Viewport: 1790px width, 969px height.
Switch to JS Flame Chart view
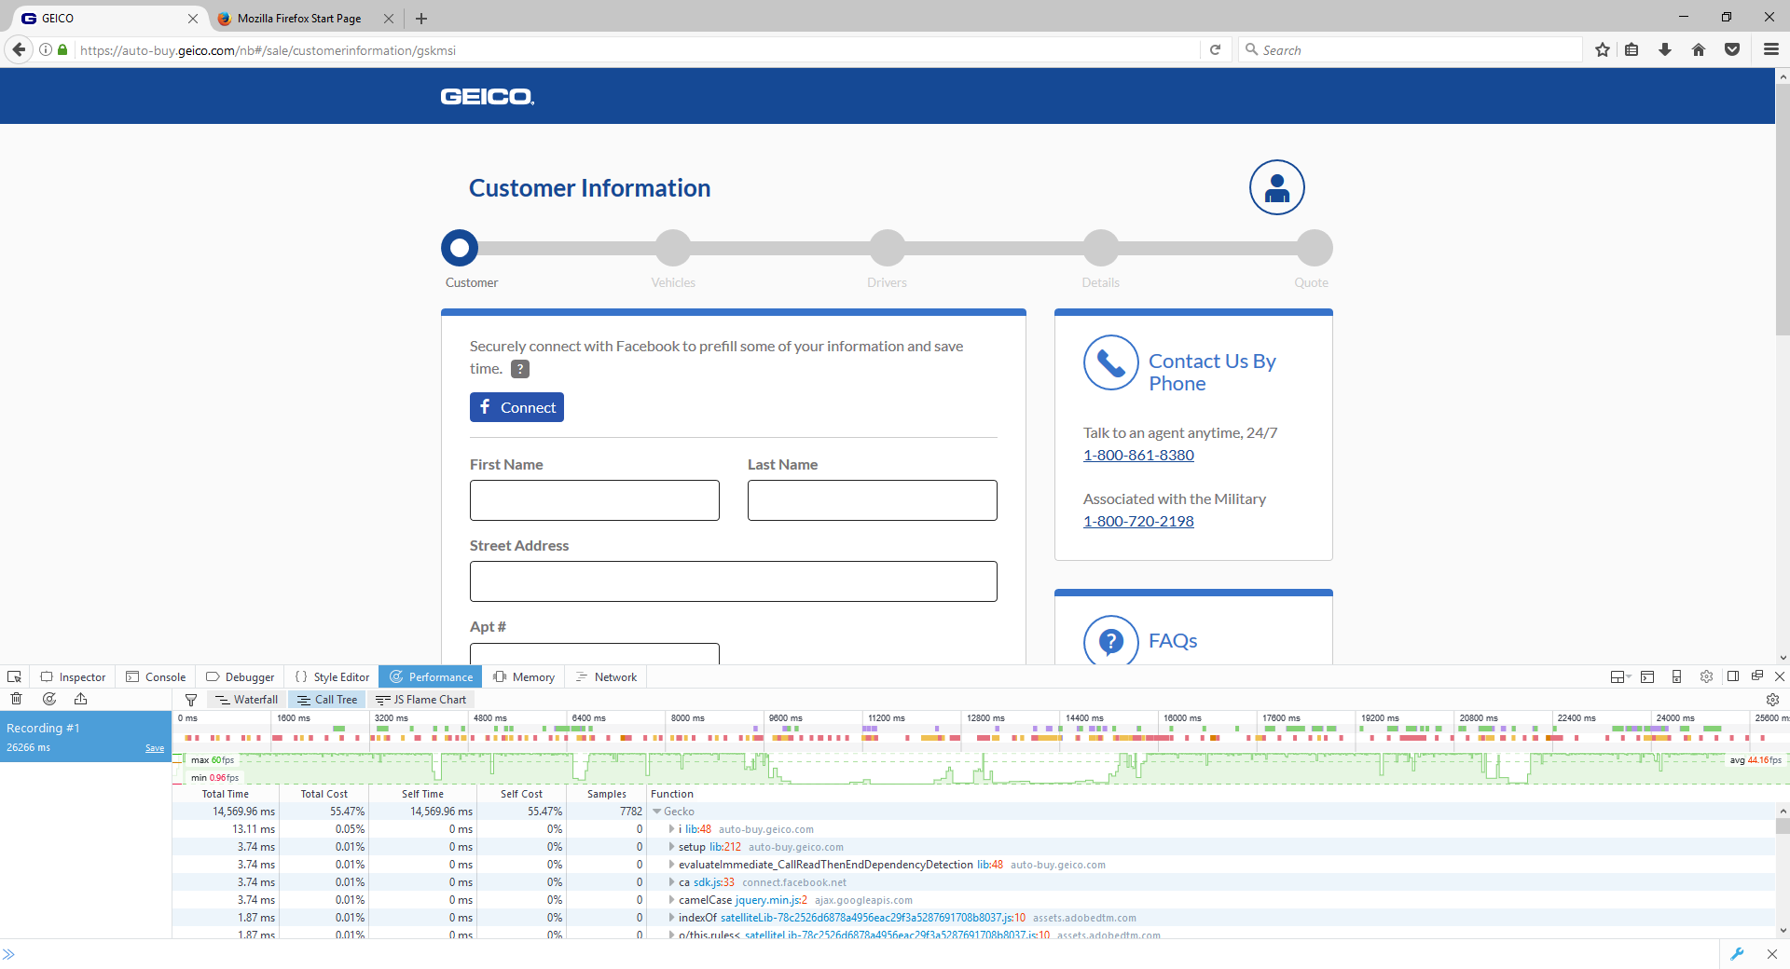[420, 700]
